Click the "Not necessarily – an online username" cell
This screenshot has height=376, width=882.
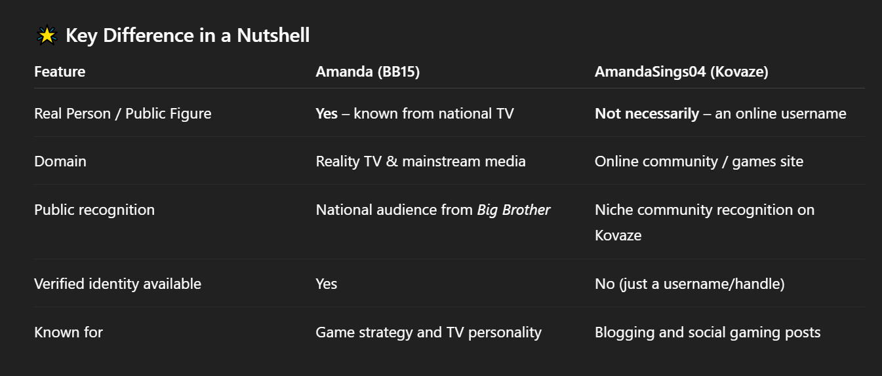[720, 113]
